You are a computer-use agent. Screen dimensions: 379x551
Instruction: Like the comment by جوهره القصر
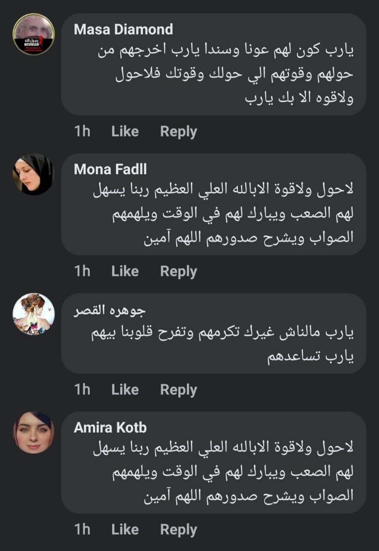[125, 390]
